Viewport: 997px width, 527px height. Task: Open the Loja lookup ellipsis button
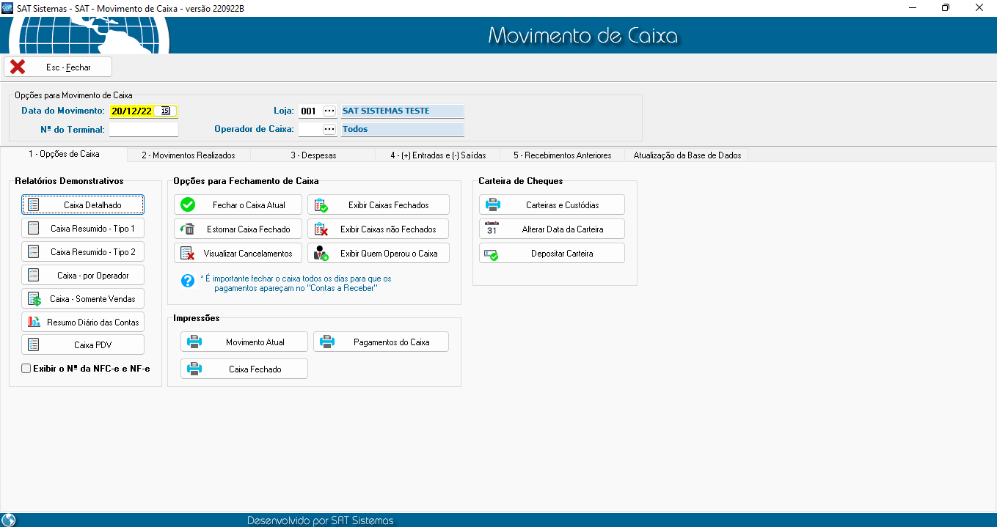click(x=329, y=111)
